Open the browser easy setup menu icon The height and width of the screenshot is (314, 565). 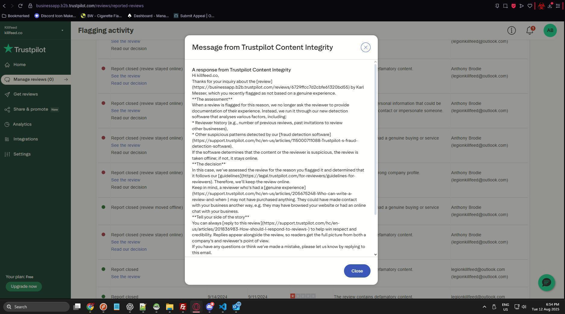tap(558, 6)
